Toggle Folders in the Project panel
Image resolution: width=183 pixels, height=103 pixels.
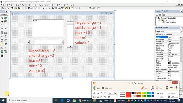(x=164, y=15)
